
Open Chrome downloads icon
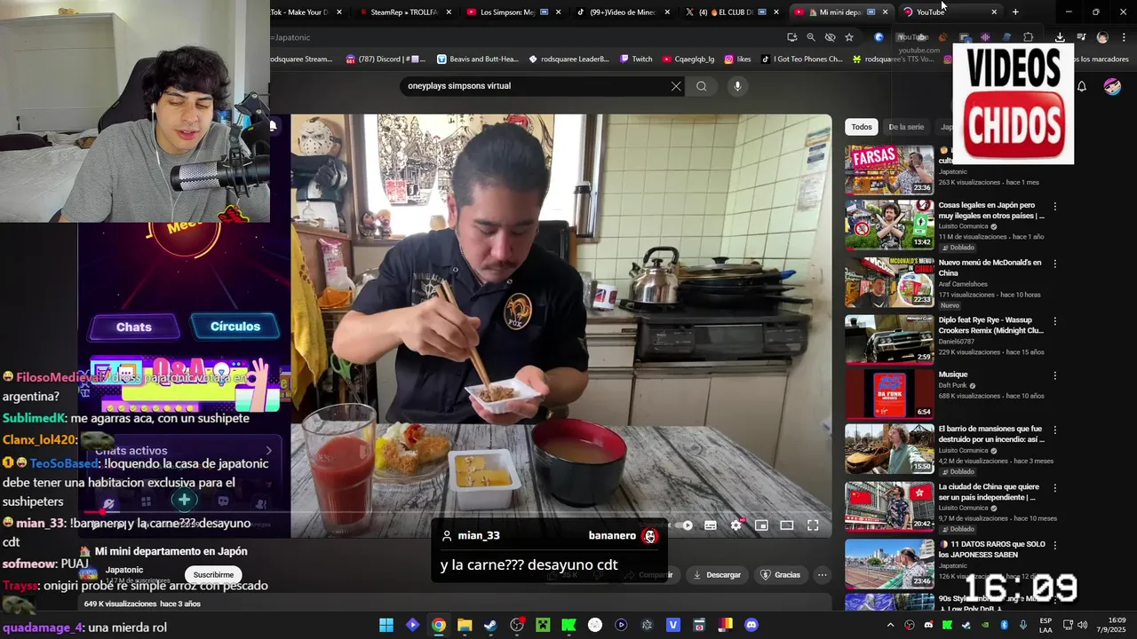[x=1060, y=37]
